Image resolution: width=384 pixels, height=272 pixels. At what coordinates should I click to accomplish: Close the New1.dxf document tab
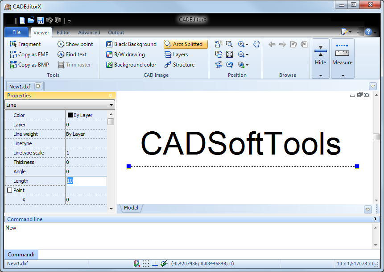pyautogui.click(x=38, y=86)
